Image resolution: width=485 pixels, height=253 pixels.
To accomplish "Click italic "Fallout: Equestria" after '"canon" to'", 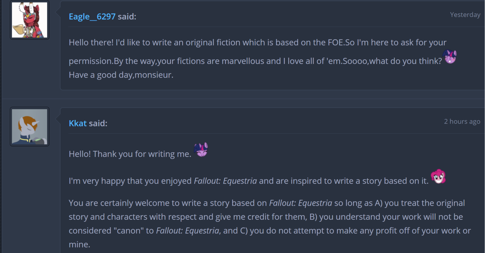I will pos(188,231).
